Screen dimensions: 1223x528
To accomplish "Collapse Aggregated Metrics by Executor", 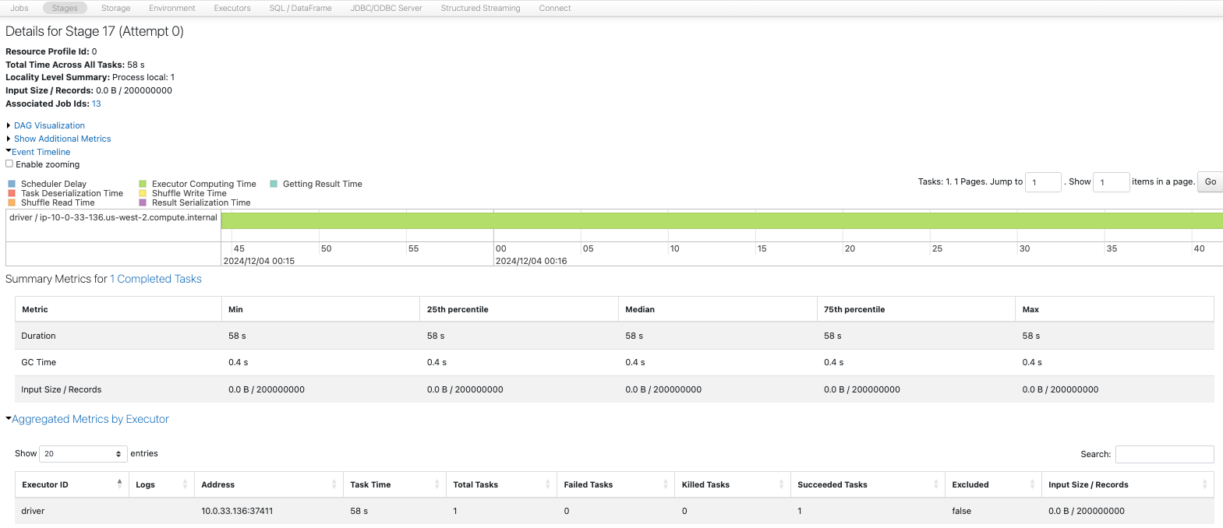I will pos(90,419).
